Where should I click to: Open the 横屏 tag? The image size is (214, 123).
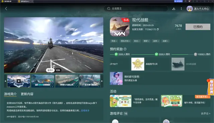point(146,41)
